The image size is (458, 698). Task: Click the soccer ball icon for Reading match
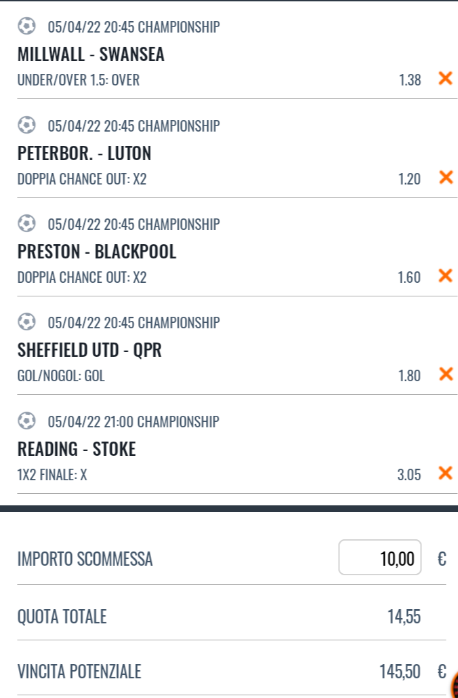point(26,421)
